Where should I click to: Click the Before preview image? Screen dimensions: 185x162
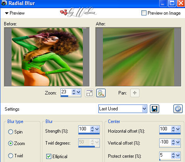pyautogui.click(x=47, y=57)
